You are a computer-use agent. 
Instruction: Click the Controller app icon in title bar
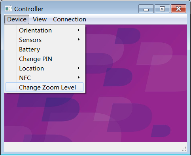[8, 9]
